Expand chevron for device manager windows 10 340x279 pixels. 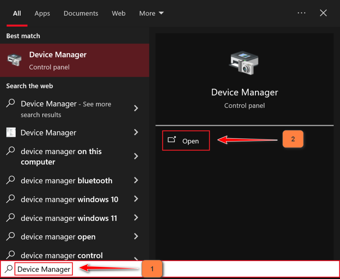[x=136, y=199]
